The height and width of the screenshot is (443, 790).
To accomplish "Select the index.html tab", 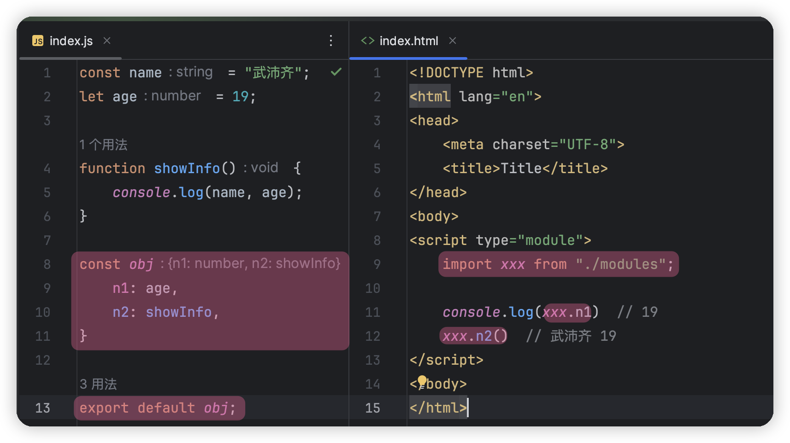I will [x=408, y=41].
